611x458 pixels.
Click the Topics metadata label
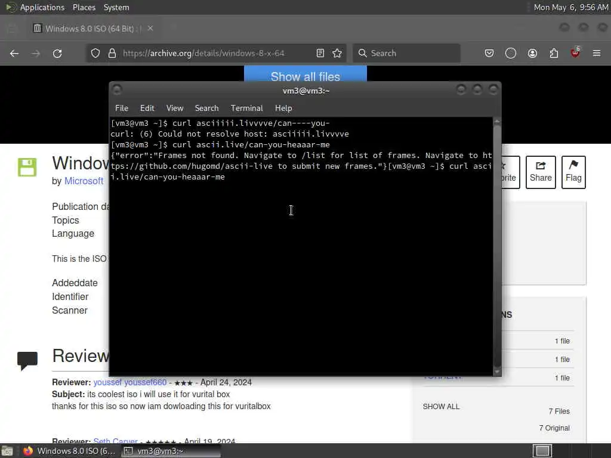coord(66,221)
